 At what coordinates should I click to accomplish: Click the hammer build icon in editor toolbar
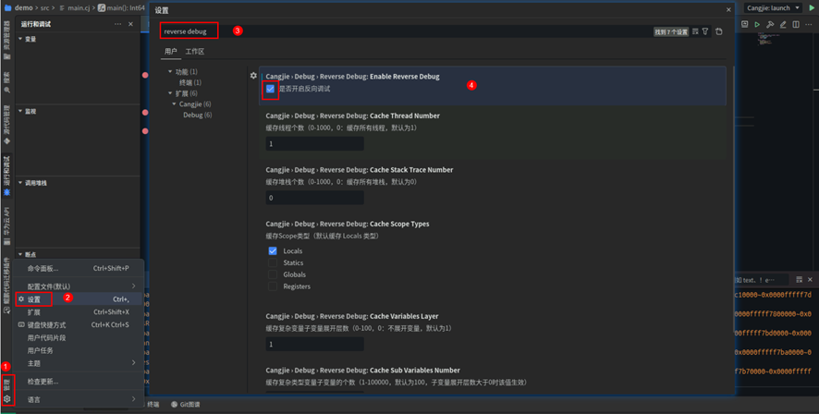pos(770,25)
